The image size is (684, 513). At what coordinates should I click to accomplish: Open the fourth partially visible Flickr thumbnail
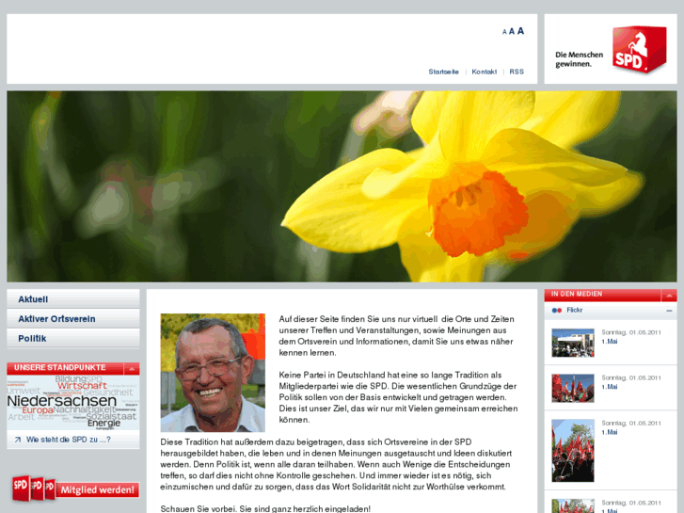pos(573,506)
